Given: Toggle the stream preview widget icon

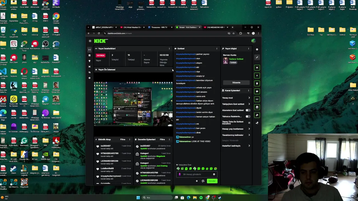Looking at the screenshot, I should 257,68.
